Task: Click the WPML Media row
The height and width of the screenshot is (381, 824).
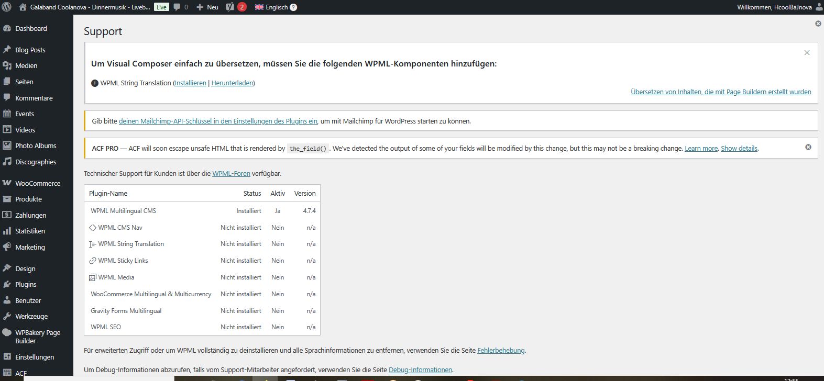Action: point(202,277)
